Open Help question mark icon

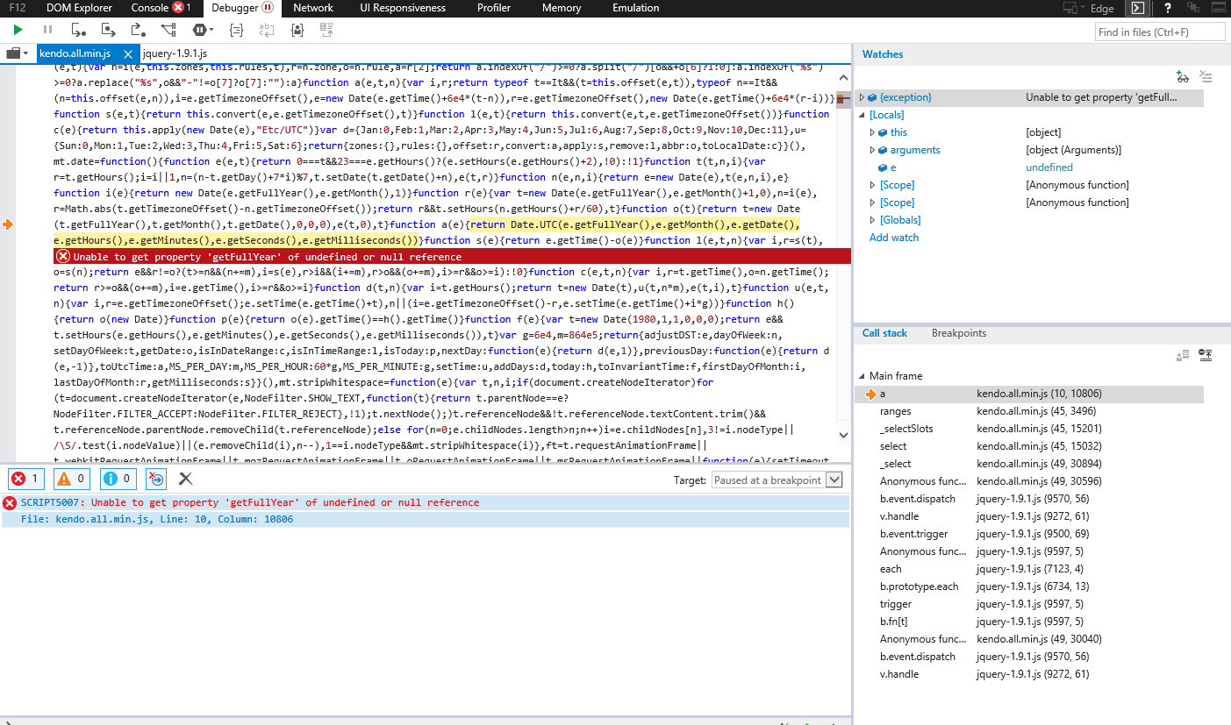coord(1168,9)
